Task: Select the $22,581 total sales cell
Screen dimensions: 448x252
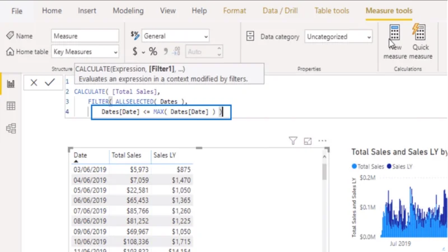Action: [x=137, y=190]
